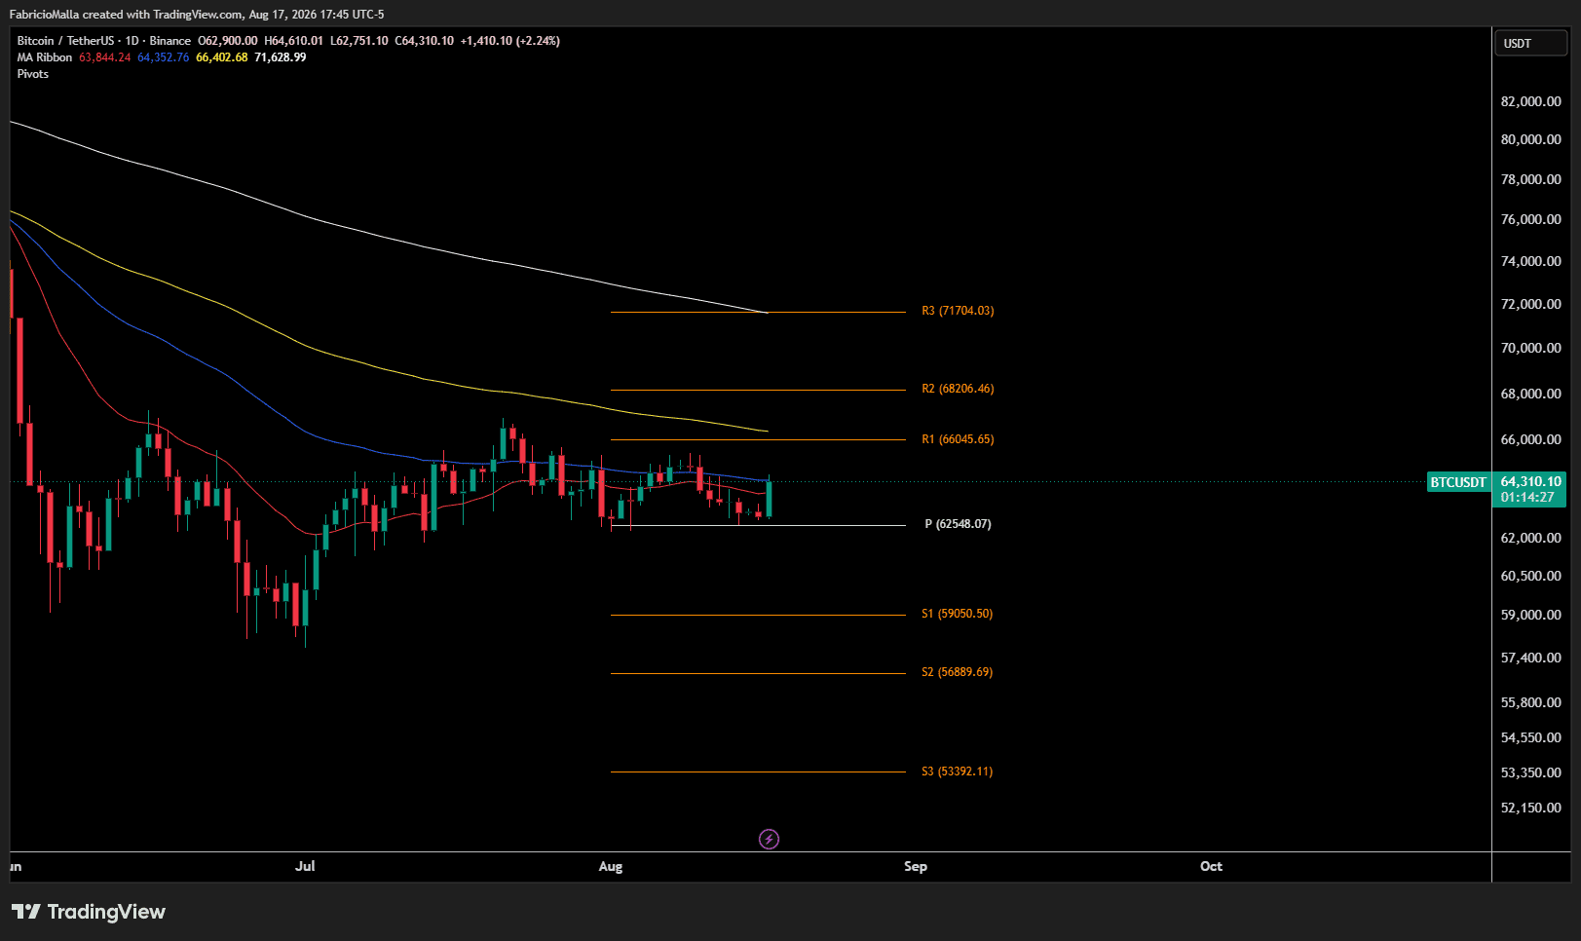Click the 72,000.00 price axis label
Viewport: 1581px width, 941px height.
click(x=1530, y=304)
